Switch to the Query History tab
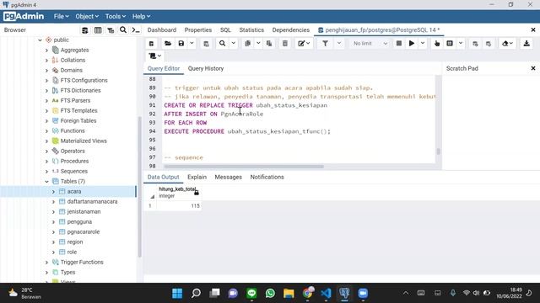The width and height of the screenshot is (540, 303). click(206, 68)
